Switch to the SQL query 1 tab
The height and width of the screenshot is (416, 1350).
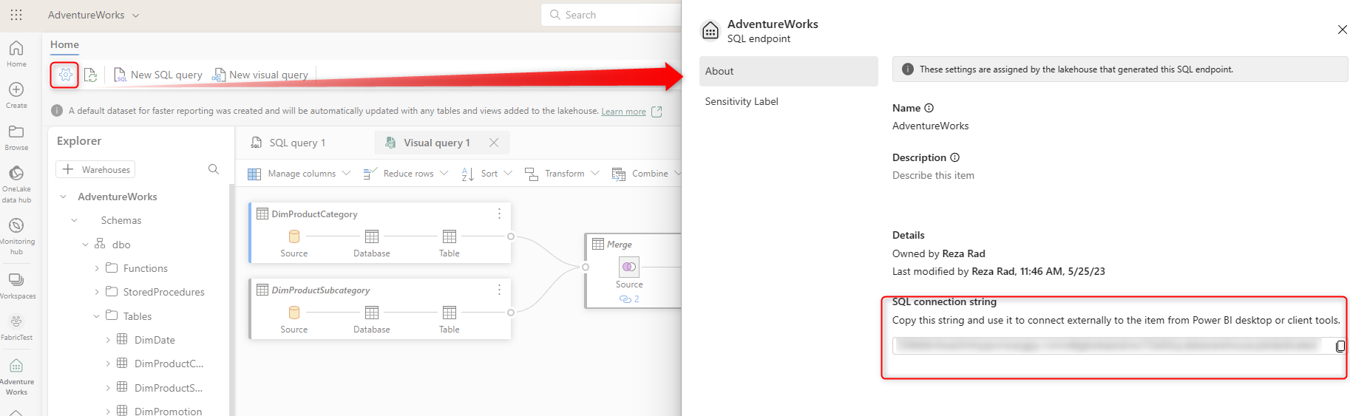pyautogui.click(x=297, y=143)
